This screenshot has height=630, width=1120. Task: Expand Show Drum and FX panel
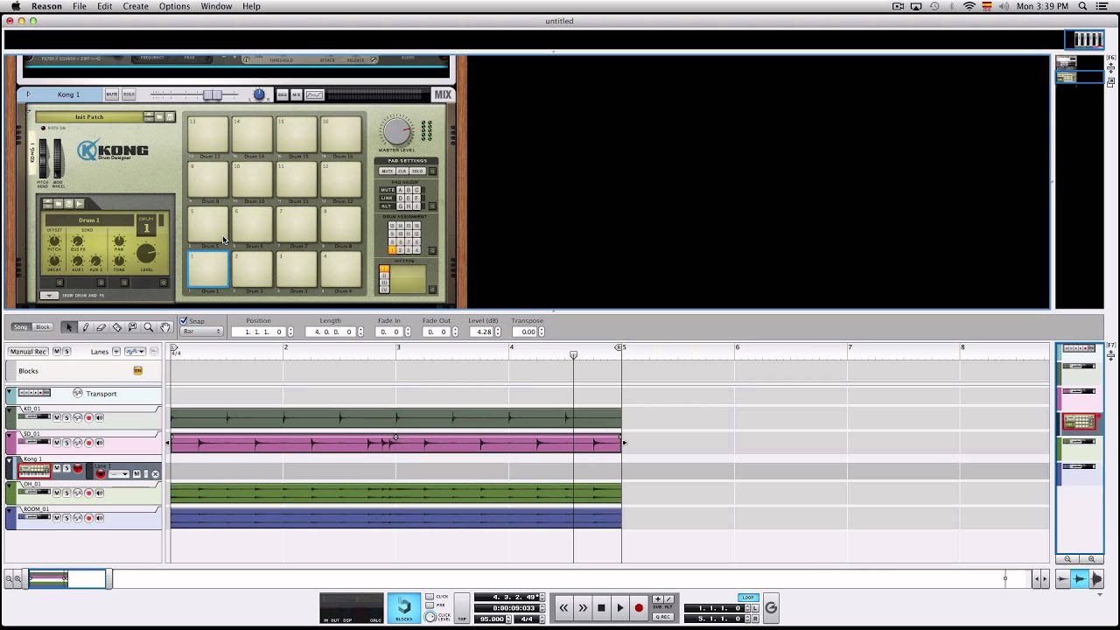[x=50, y=296]
